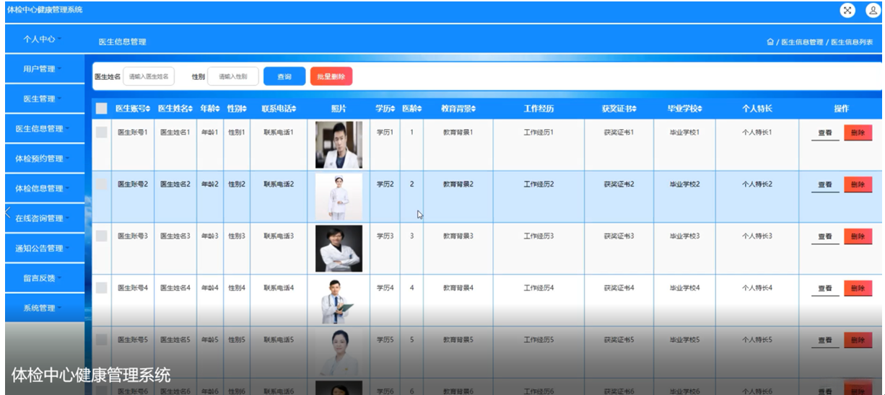Sort by the 教育背景 column header
Screen dimensions: 885x395
click(458, 109)
